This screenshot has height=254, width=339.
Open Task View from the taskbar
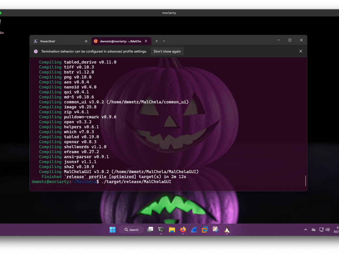(x=150, y=229)
